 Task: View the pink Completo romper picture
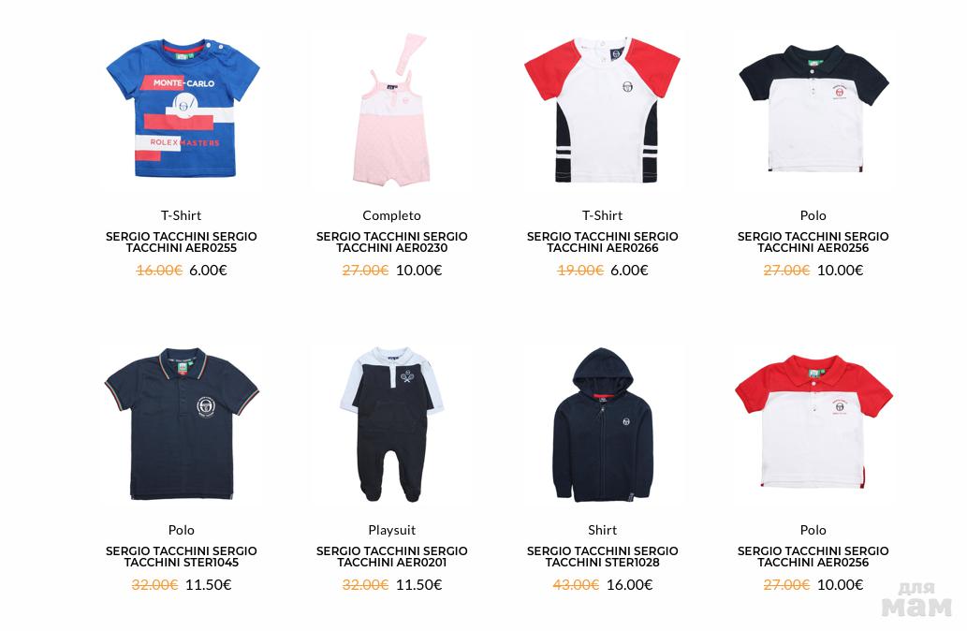pos(391,110)
